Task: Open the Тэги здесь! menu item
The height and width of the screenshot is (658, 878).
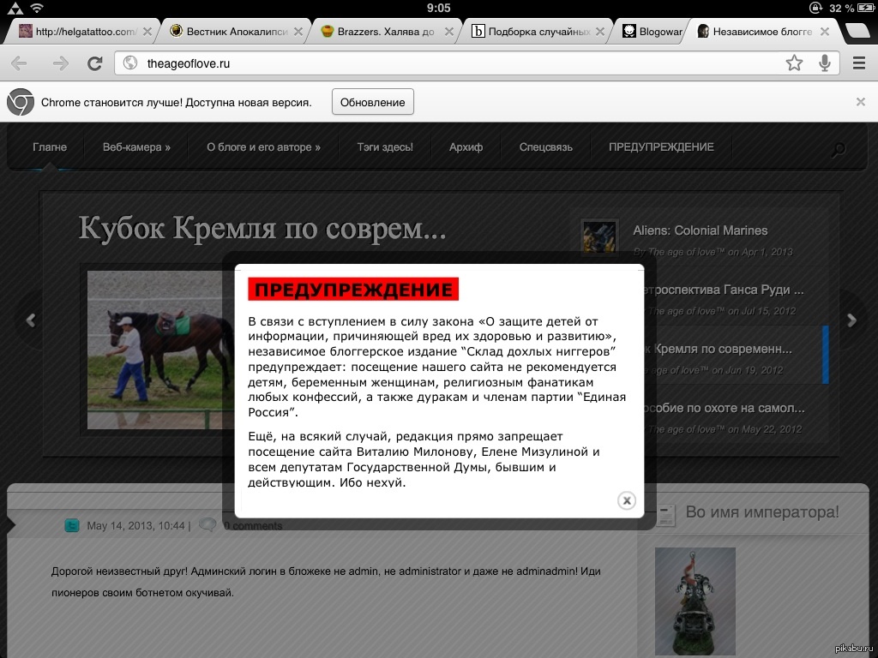Action: coord(385,147)
